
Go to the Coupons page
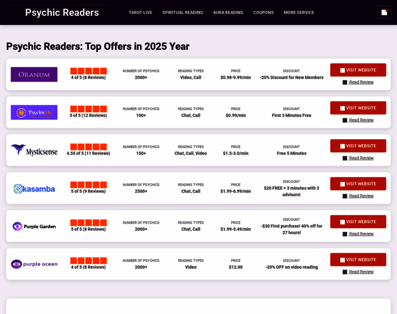[x=263, y=13]
